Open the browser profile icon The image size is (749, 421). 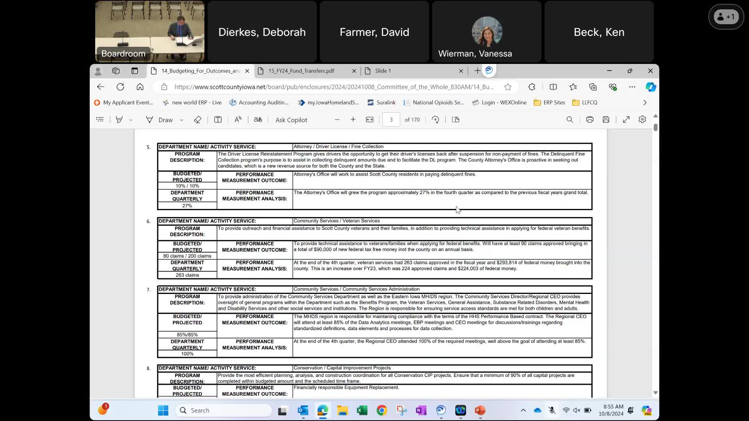click(x=98, y=71)
